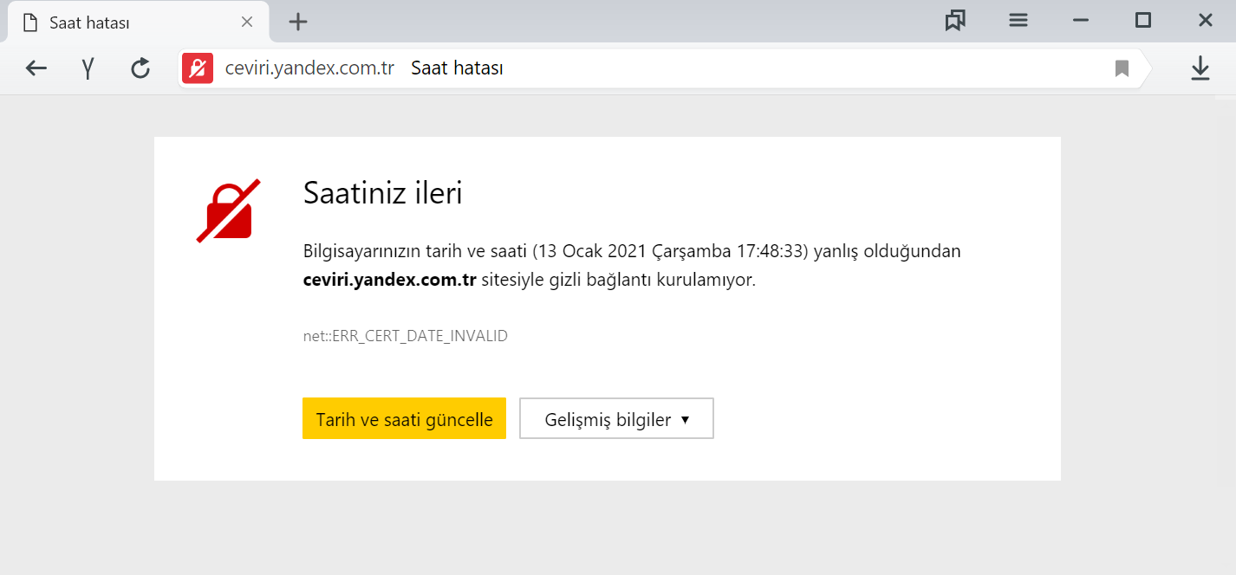Screen dimensions: 1236x575
Task: Open the downloads arrow icon
Action: pyautogui.click(x=1200, y=68)
